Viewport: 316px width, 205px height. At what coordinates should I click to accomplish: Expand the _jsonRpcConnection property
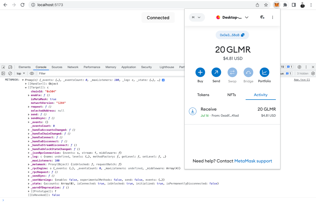[29, 153]
